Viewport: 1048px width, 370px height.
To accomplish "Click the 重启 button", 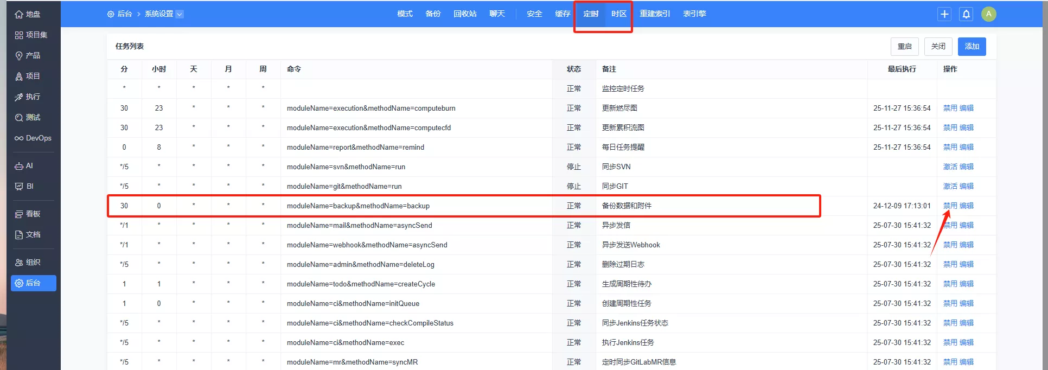I will click(x=904, y=47).
